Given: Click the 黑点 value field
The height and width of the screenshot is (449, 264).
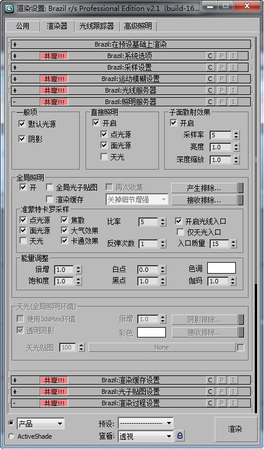Looking at the screenshot, I should point(147,281).
